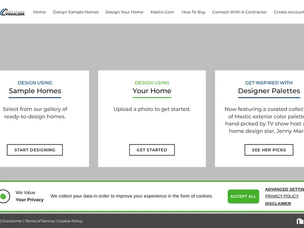Click the cookie data collection message
Screen dimensions: 304x228
[132, 196]
